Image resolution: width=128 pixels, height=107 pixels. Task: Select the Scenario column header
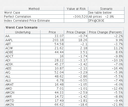click(x=106, y=9)
